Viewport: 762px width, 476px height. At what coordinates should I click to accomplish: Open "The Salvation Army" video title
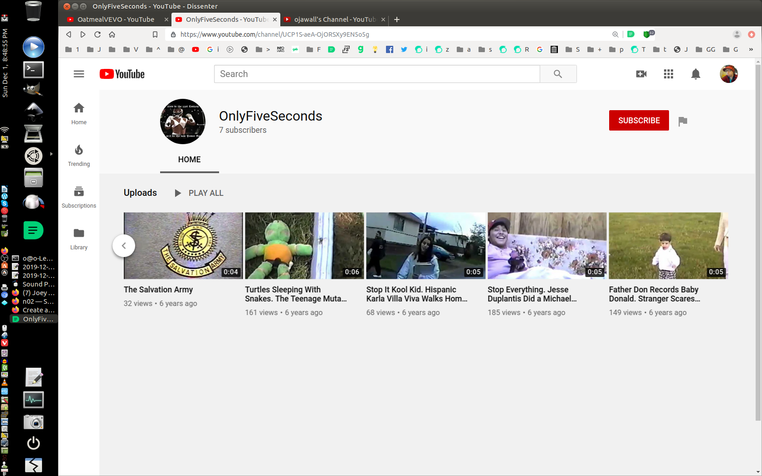coord(158,290)
